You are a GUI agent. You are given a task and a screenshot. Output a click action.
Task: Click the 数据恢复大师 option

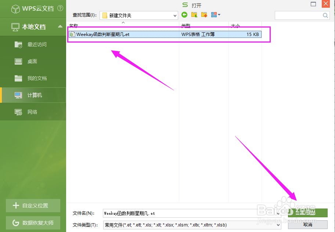(x=33, y=223)
